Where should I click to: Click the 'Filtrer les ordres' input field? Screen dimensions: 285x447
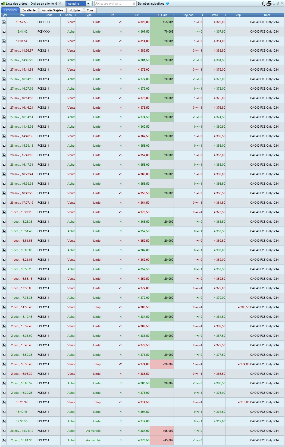point(113,4)
